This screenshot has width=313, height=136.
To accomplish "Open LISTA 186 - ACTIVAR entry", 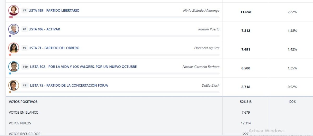I will pos(44,29).
